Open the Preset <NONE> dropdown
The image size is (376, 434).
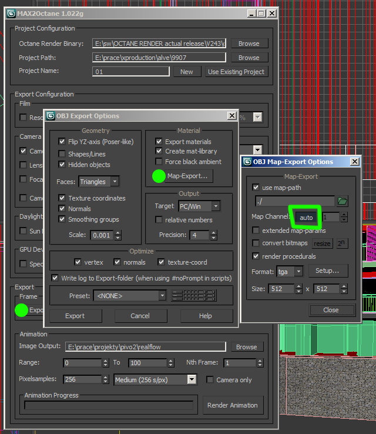[162, 296]
